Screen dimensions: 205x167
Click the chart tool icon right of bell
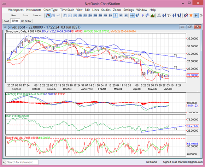tap(164, 16)
